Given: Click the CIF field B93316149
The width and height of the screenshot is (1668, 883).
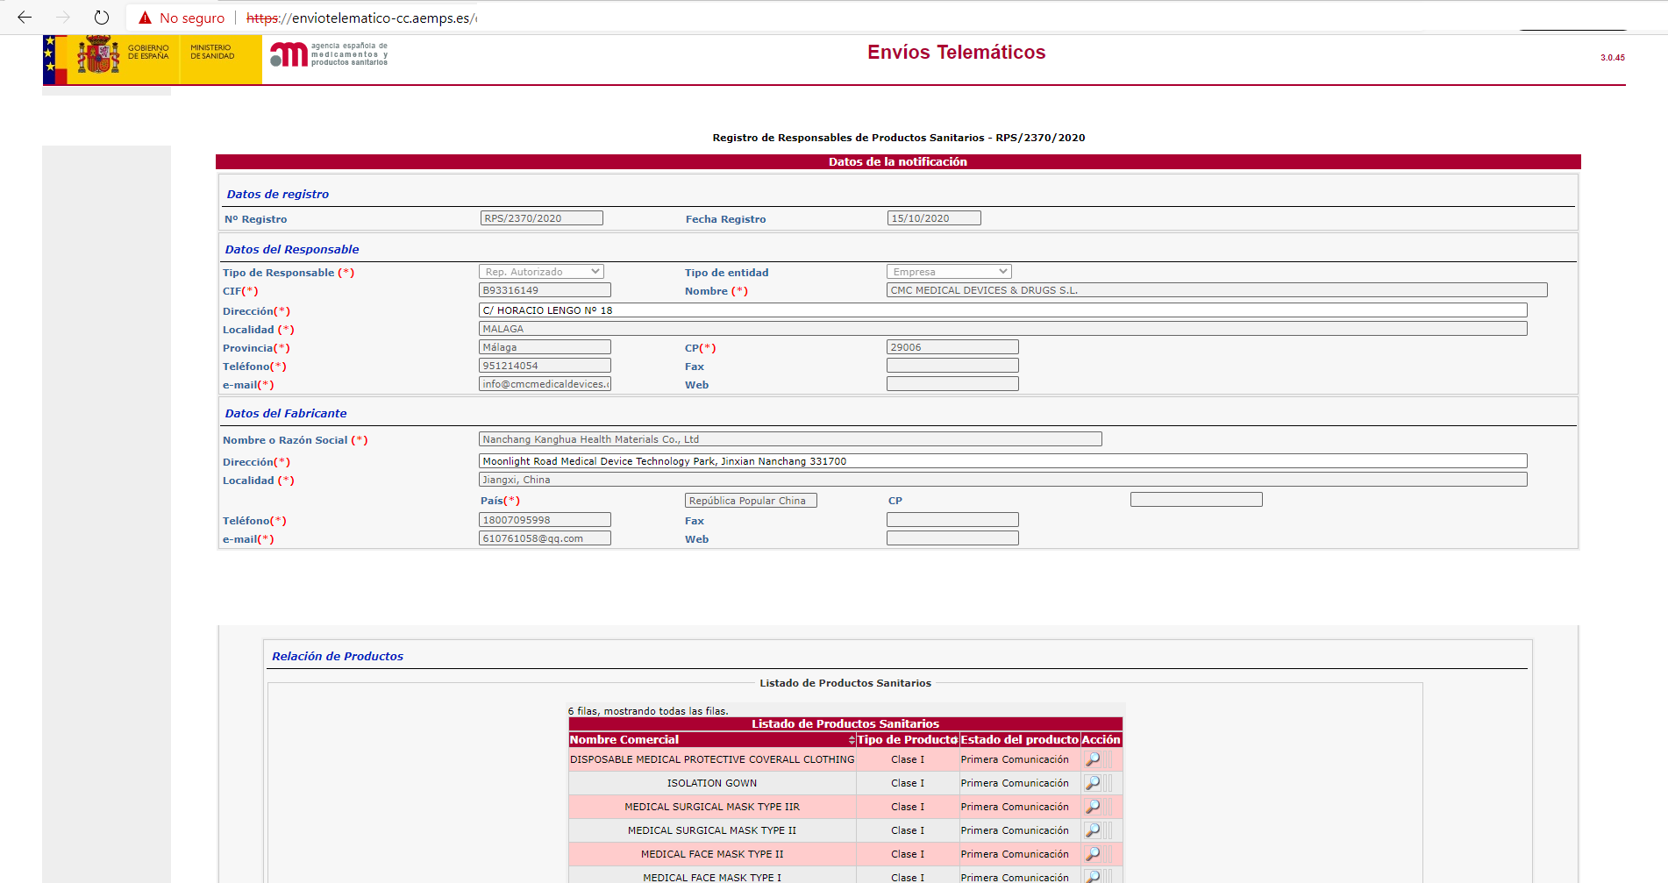Looking at the screenshot, I should pyautogui.click(x=545, y=290).
